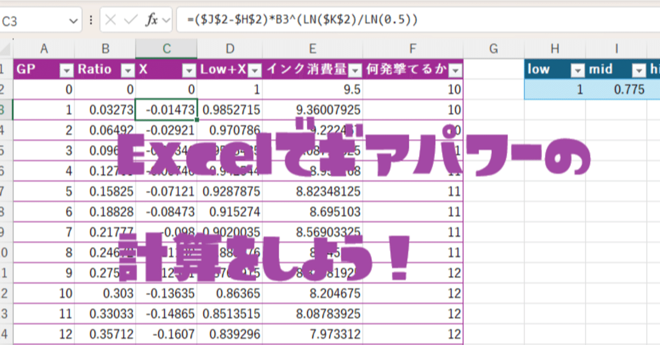Click the Select All corner button above row 1

pos(4,49)
